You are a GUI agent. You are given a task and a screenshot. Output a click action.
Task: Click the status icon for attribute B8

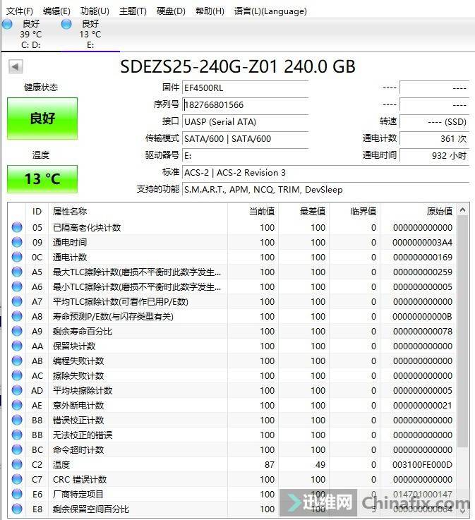17,421
